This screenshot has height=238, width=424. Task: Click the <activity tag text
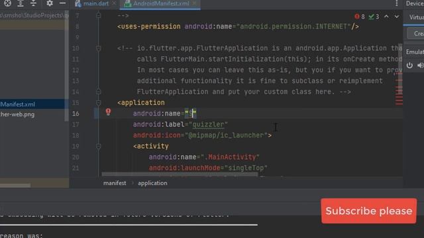click(151, 146)
